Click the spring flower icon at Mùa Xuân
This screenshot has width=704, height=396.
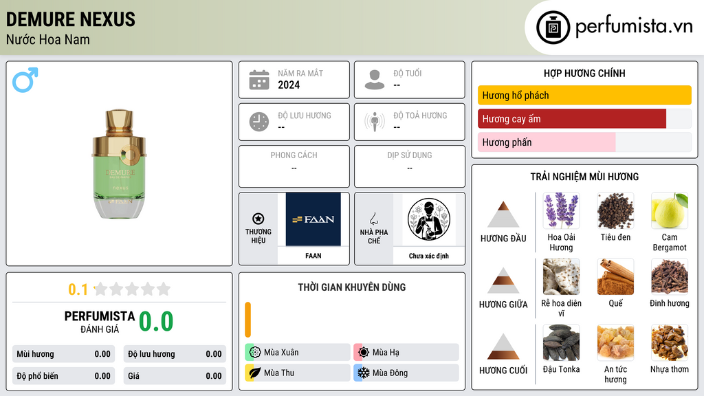point(255,352)
